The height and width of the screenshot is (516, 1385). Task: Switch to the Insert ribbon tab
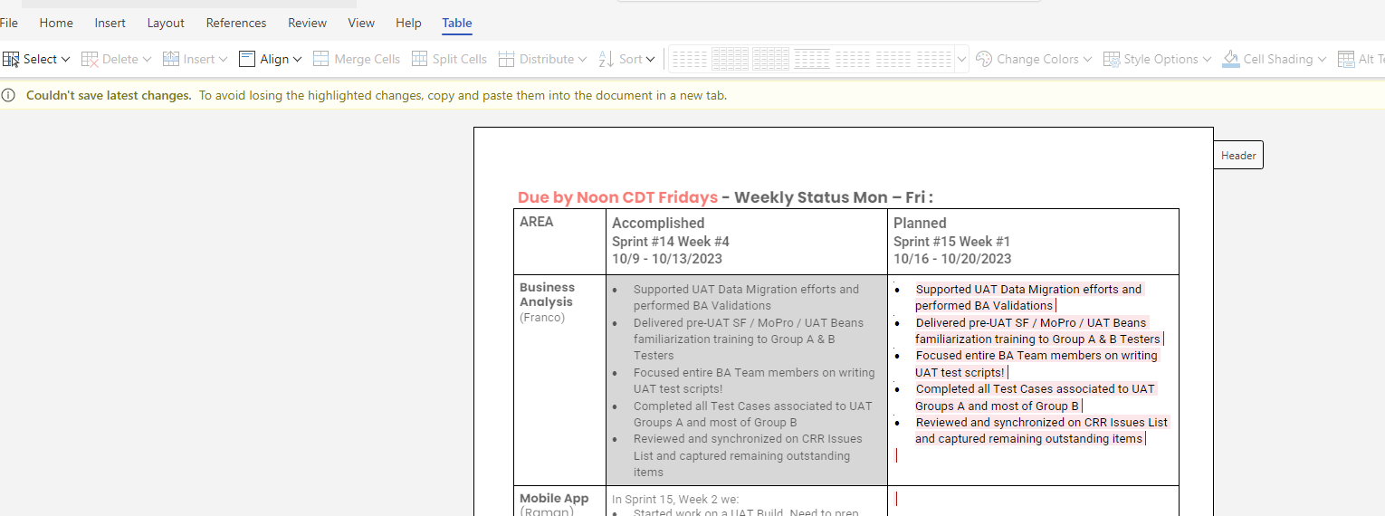click(110, 23)
